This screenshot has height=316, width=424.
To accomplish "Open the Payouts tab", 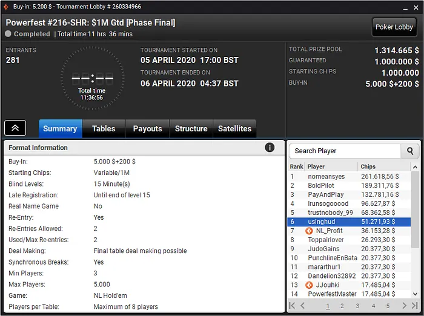I will [147, 129].
